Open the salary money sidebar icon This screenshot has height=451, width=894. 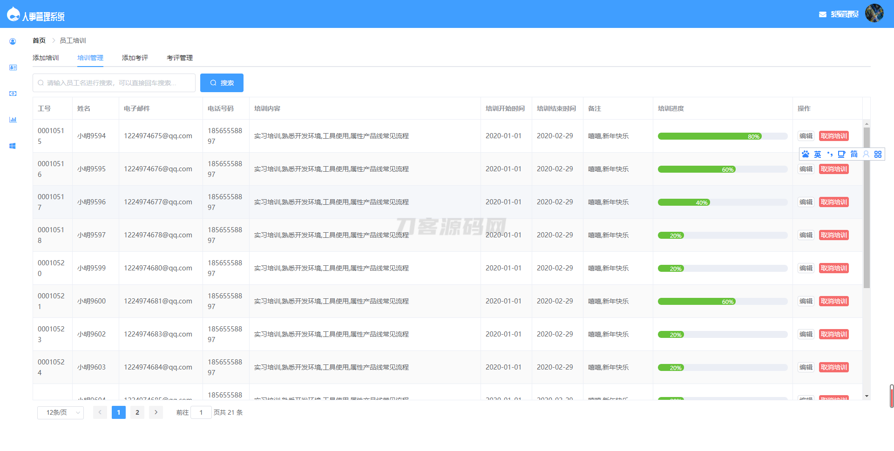point(13,94)
